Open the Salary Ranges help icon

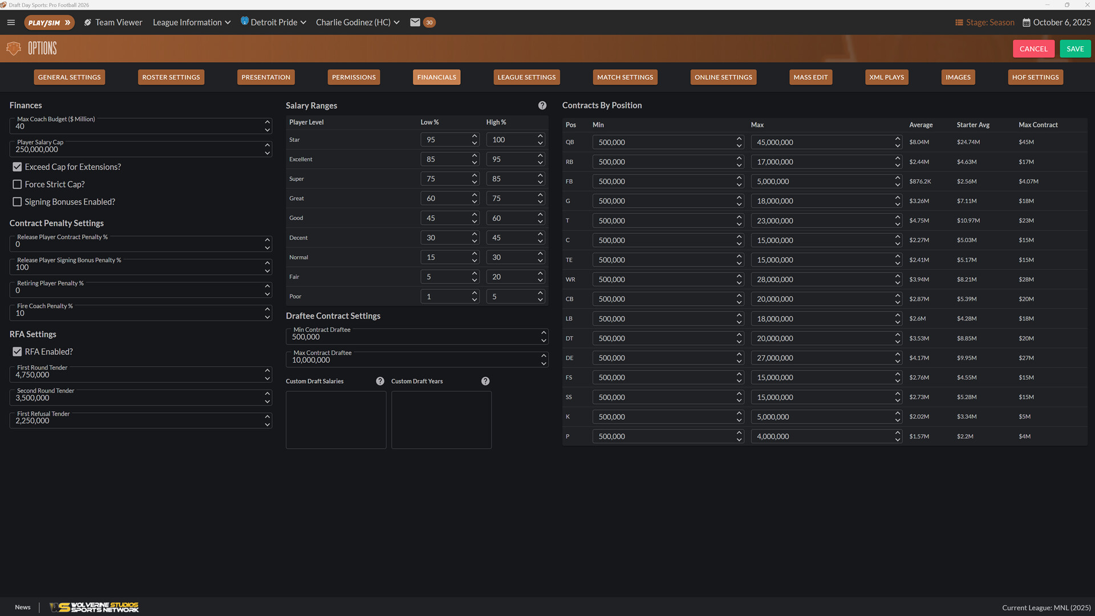(x=542, y=105)
